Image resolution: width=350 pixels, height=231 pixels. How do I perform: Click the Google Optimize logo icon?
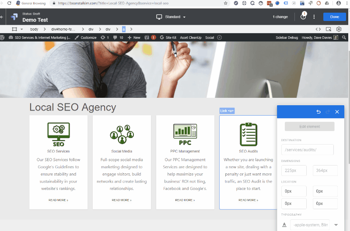[14, 17]
